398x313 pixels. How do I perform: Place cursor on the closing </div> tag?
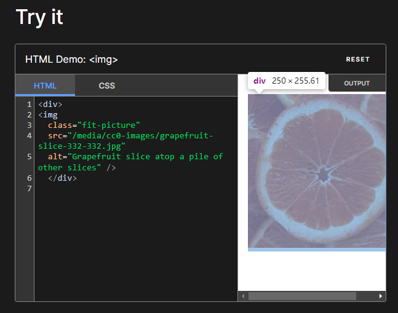pyautogui.click(x=62, y=178)
